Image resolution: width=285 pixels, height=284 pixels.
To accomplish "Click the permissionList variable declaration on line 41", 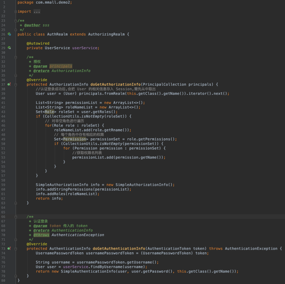I will click(x=81, y=103).
